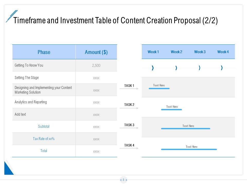Screen dimensions: 247x185
Task: Click the xxxx amount for Analytics and Reporting
Action: click(96, 103)
